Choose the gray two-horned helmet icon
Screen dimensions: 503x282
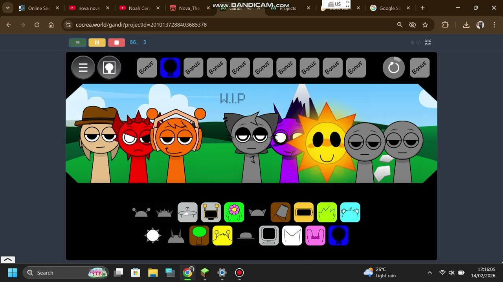click(176, 236)
